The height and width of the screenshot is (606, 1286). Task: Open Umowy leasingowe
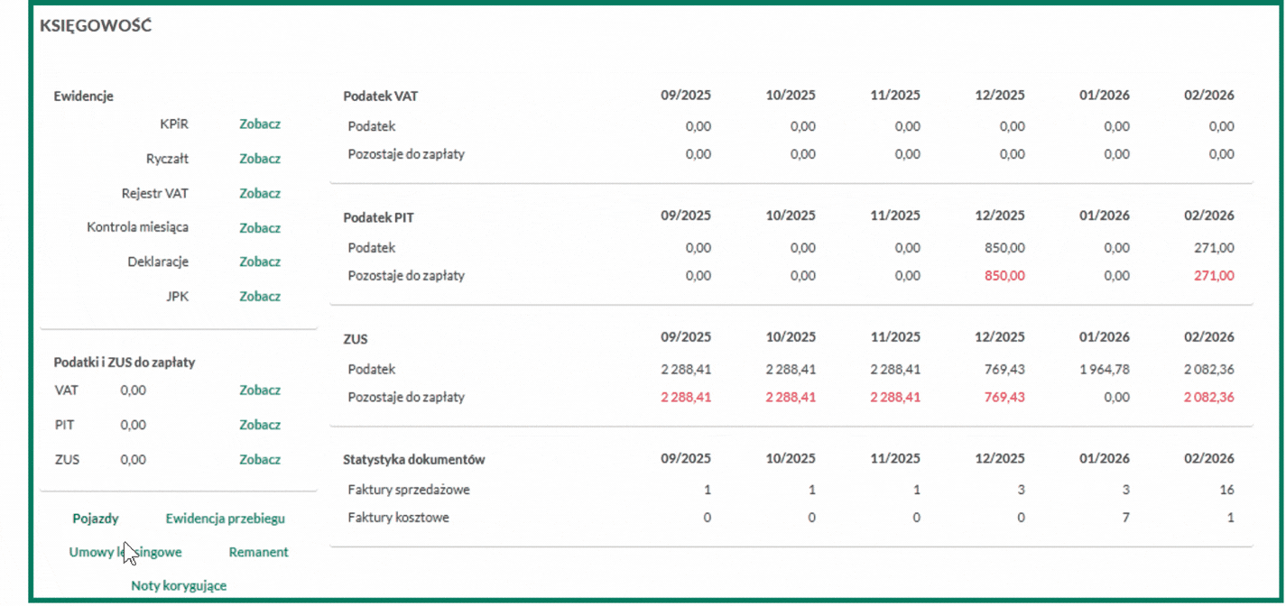125,552
